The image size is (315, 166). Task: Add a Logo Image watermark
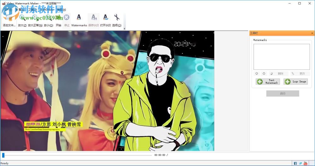pyautogui.click(x=295, y=81)
